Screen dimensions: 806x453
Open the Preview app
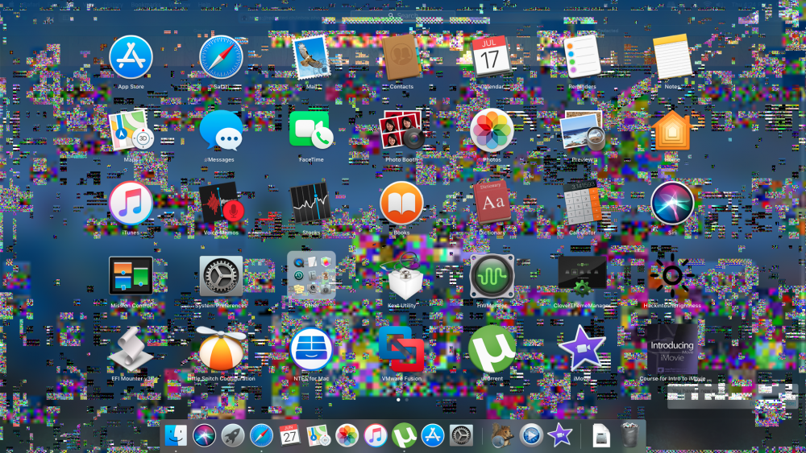(582, 130)
